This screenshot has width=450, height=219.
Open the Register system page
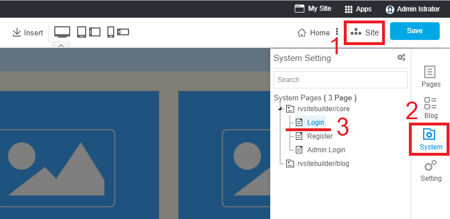click(320, 136)
